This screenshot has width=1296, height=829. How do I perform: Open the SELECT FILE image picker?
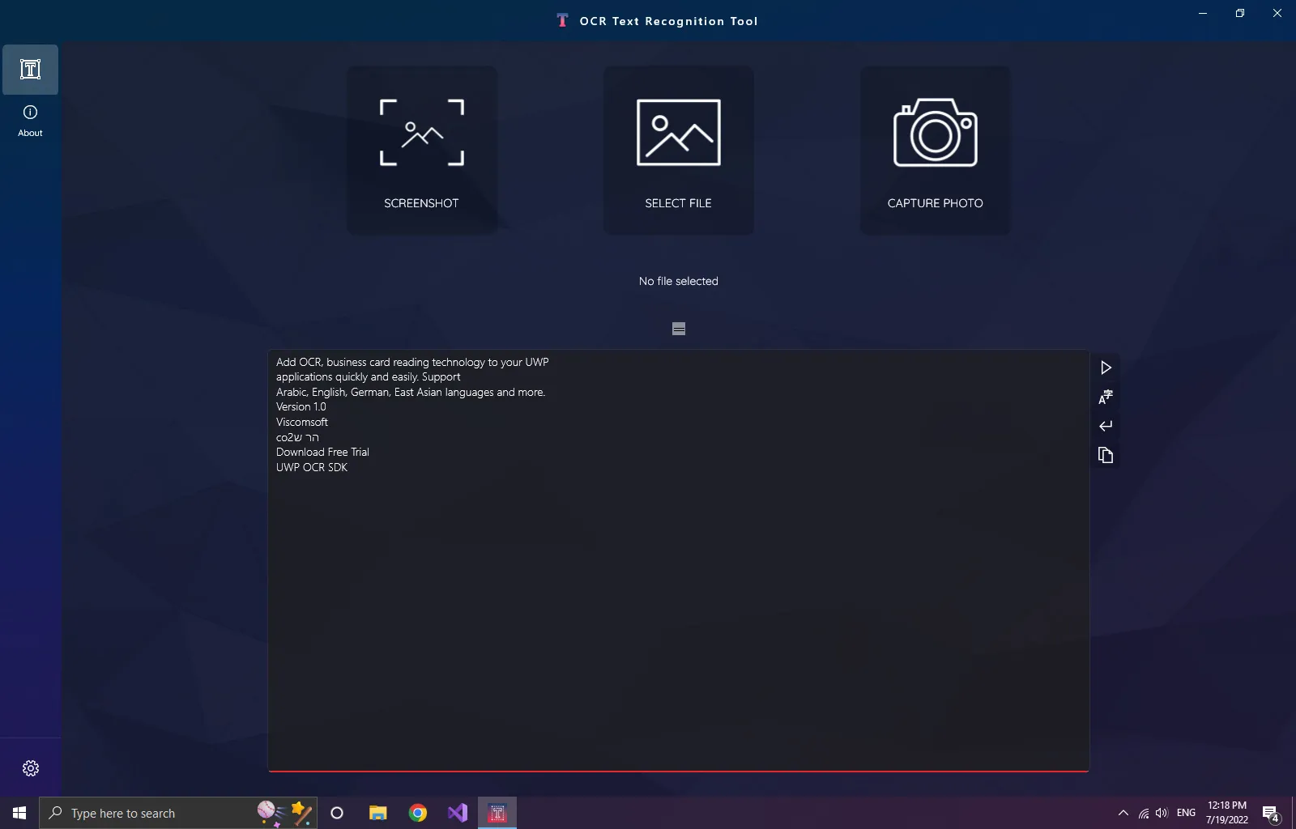[x=678, y=151]
